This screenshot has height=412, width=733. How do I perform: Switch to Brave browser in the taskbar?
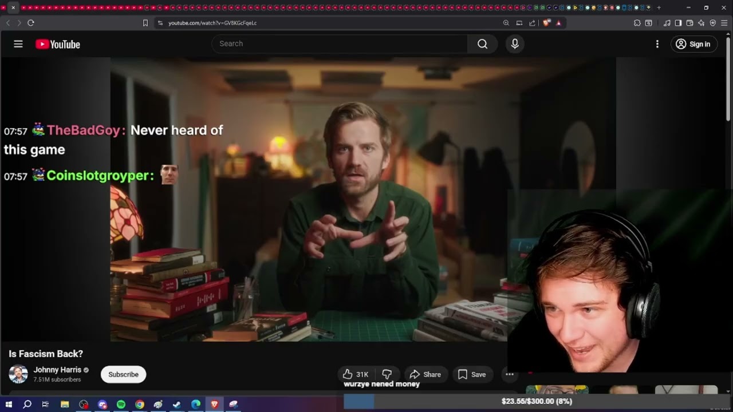215,404
